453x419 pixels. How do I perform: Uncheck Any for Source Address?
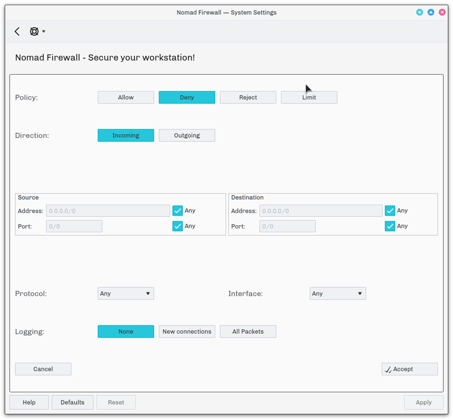[178, 210]
